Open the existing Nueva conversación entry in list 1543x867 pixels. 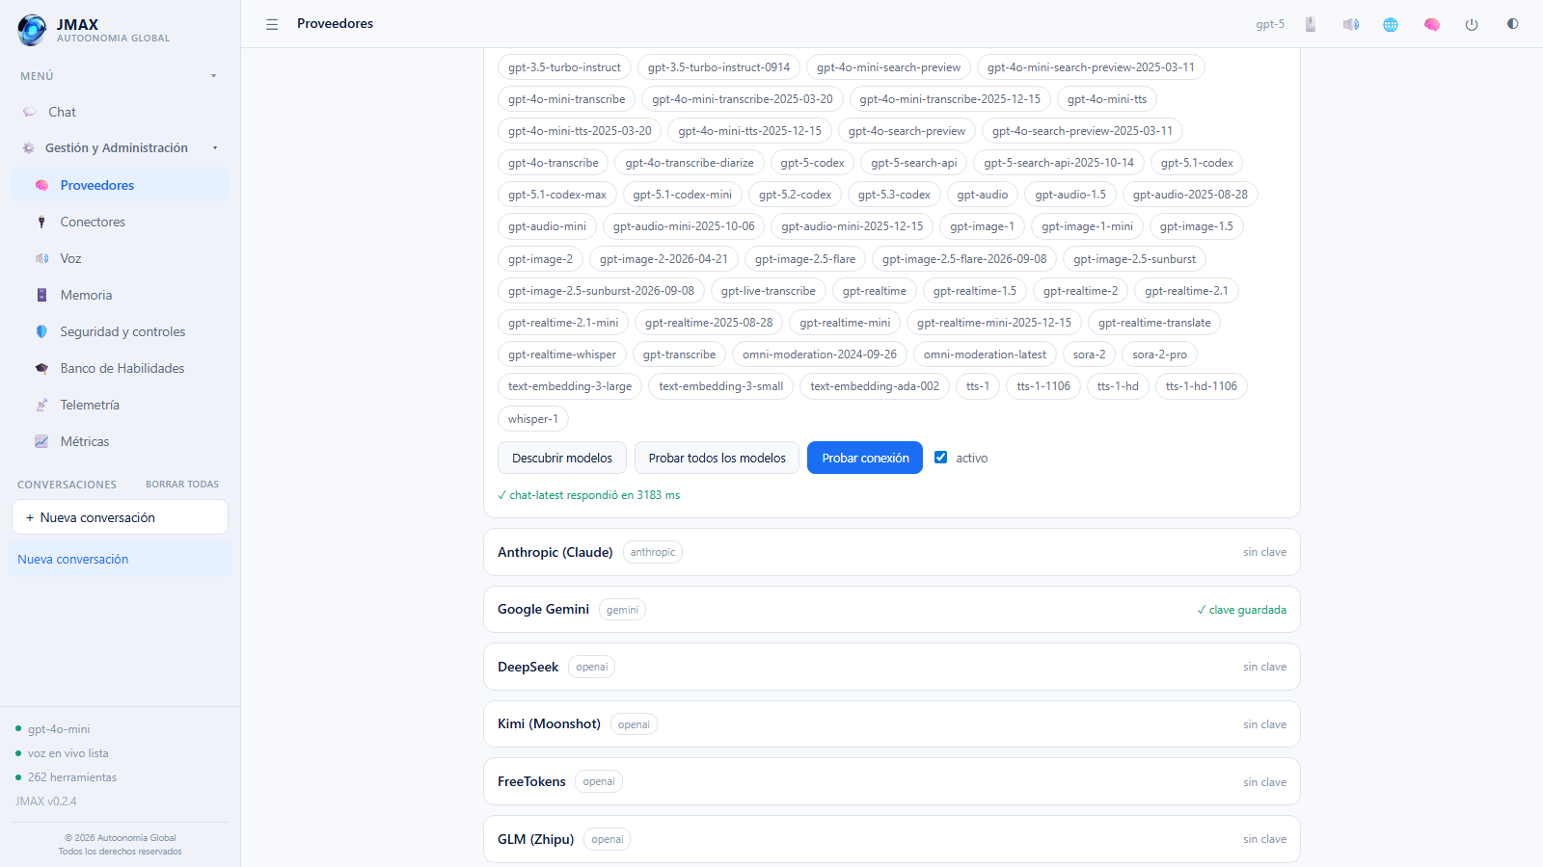(x=121, y=559)
